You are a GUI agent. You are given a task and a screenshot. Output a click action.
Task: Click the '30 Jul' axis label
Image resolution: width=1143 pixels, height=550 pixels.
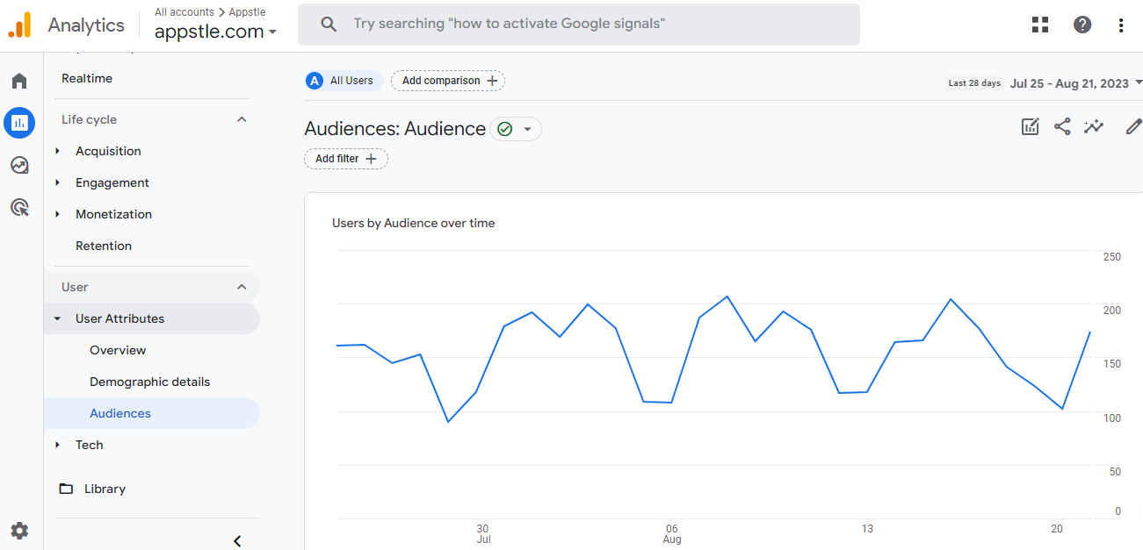[x=483, y=534]
